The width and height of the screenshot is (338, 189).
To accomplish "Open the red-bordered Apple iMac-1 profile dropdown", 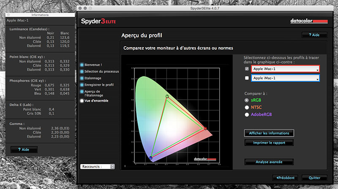I will click(x=286, y=69).
